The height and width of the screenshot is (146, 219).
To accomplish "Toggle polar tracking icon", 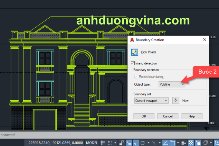I will coord(143,143).
